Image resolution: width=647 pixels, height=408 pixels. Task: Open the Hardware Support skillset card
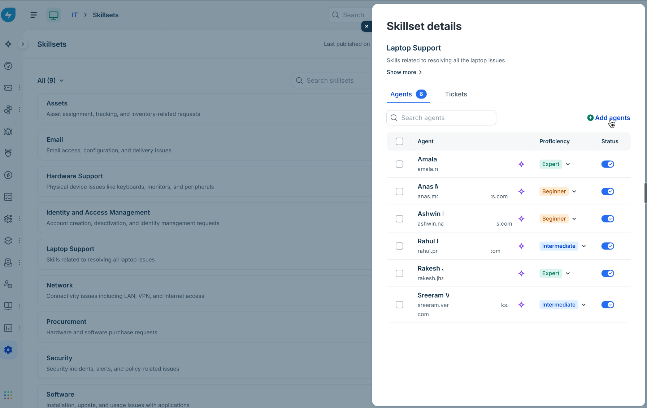(205, 181)
